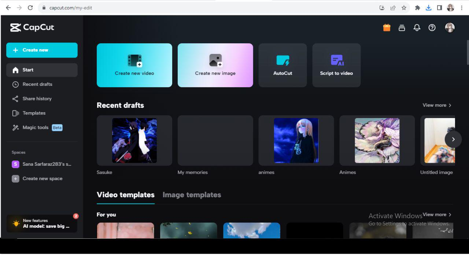Open the AutoCut tool

(x=283, y=65)
